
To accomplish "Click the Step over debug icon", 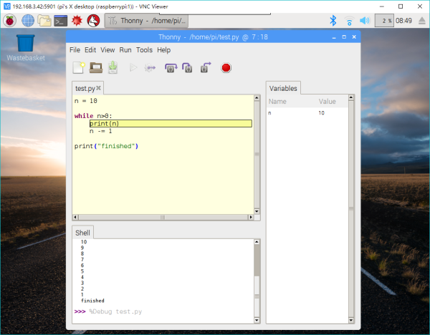I will [x=171, y=68].
